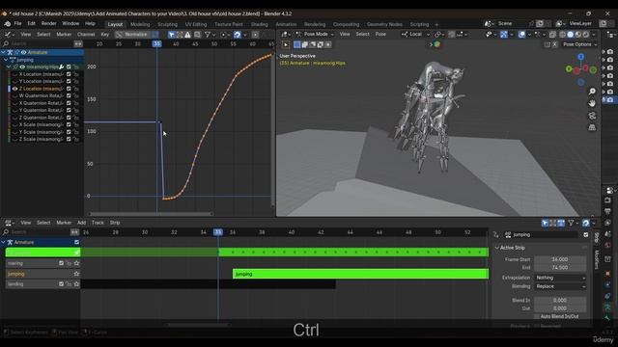The height and width of the screenshot is (347, 618).
Task: Collapse the jumping action channel
Action: [x=6, y=60]
